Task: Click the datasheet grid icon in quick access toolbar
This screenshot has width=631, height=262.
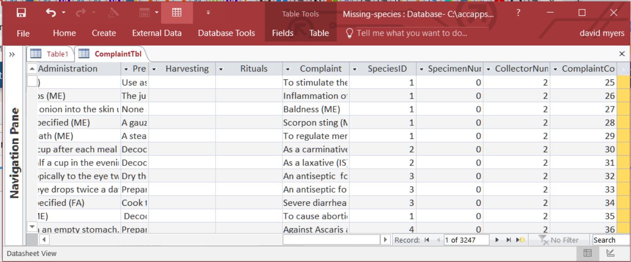Action: (x=177, y=13)
